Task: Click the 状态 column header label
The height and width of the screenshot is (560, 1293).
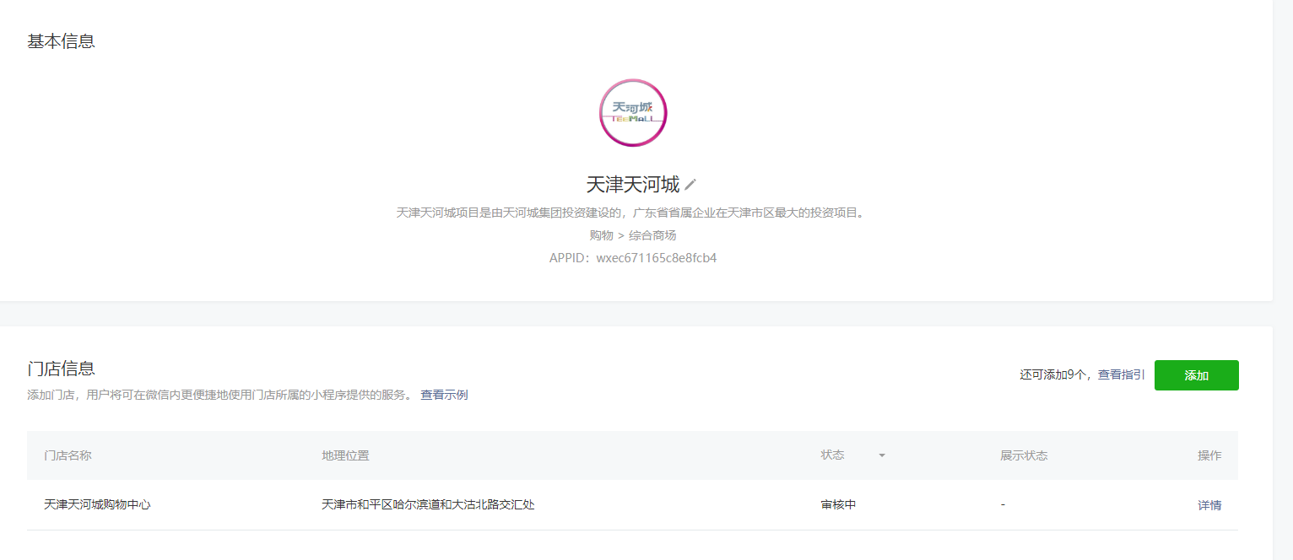Action: [832, 455]
